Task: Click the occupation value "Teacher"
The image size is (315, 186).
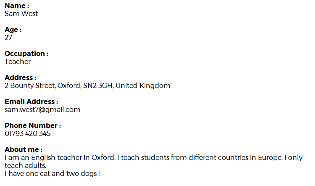Action: pyautogui.click(x=18, y=62)
